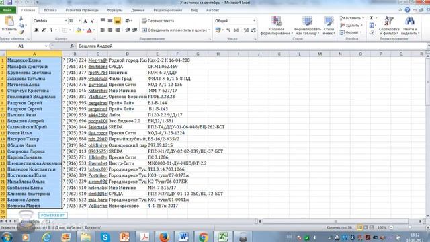Toggle underline Ч formatting
The image size is (430, 242).
(51, 30)
